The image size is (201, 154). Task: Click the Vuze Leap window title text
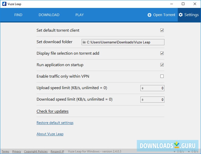pyautogui.click(x=14, y=4)
